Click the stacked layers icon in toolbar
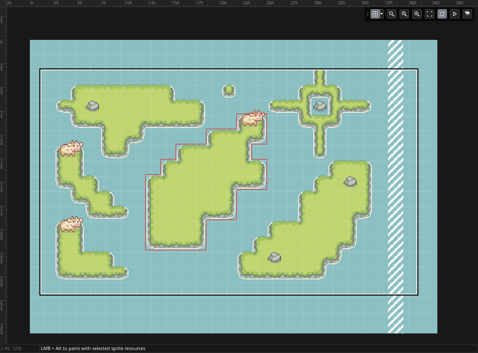Image resolution: width=478 pixels, height=353 pixels. [x=467, y=14]
